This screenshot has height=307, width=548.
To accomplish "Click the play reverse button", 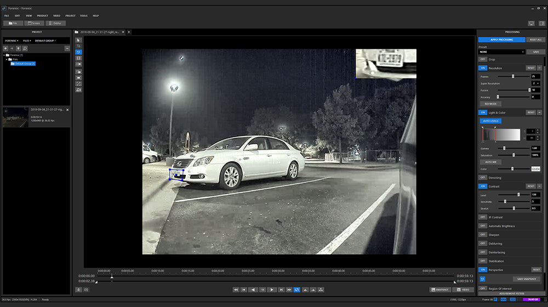I will coord(253,289).
